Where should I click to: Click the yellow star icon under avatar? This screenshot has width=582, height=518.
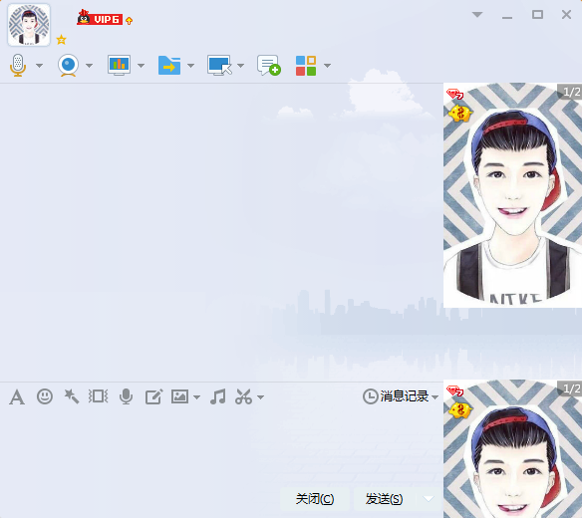pyautogui.click(x=61, y=39)
